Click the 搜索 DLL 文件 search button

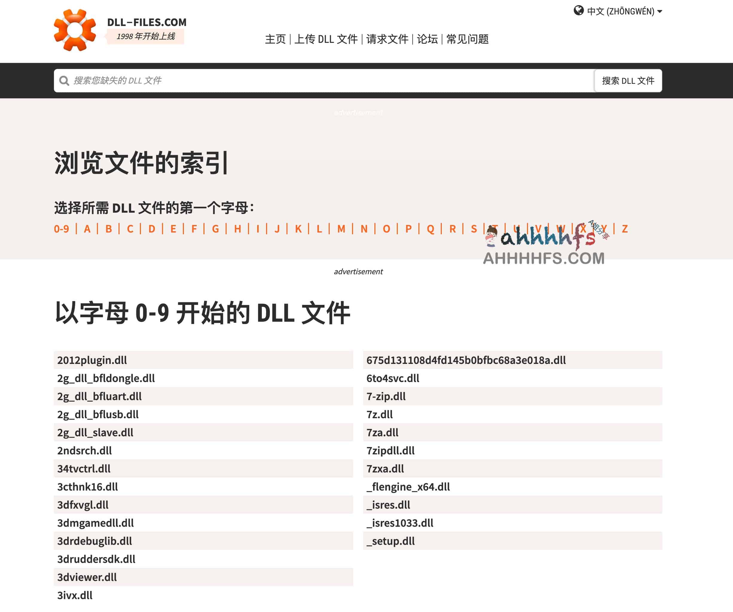pyautogui.click(x=628, y=81)
